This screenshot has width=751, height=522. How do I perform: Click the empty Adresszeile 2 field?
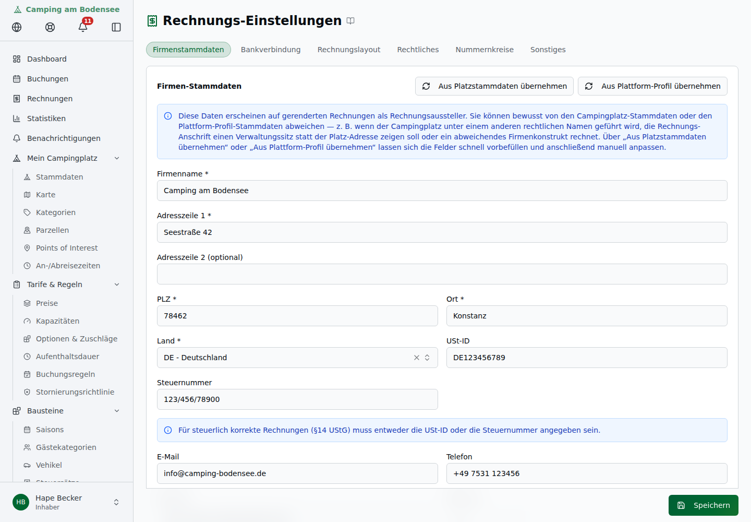pyautogui.click(x=442, y=274)
